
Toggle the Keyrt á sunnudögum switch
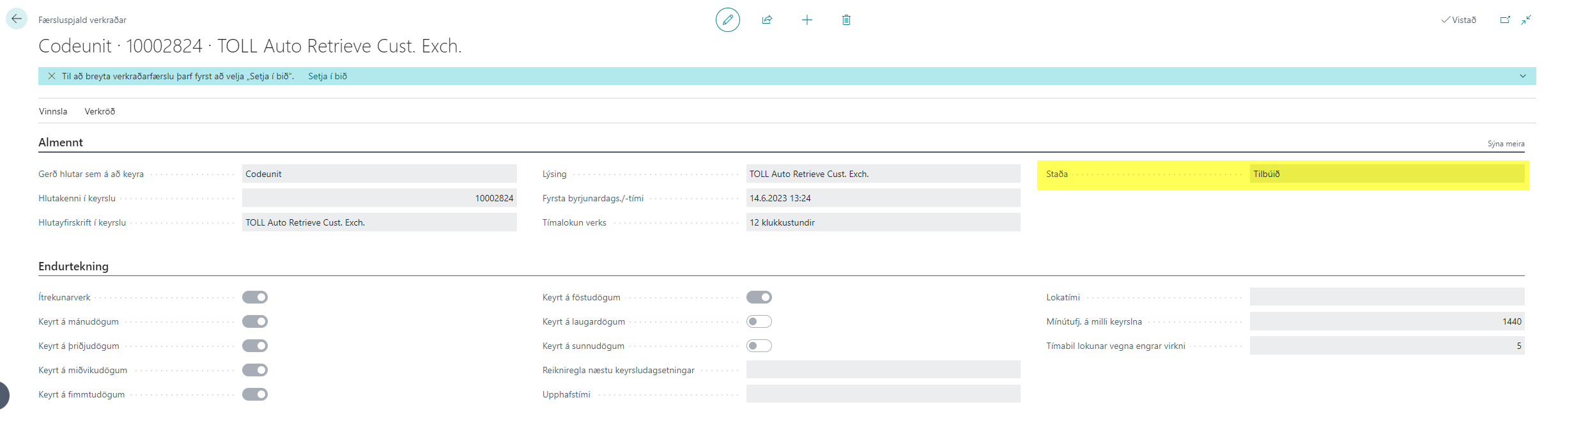coord(759,346)
